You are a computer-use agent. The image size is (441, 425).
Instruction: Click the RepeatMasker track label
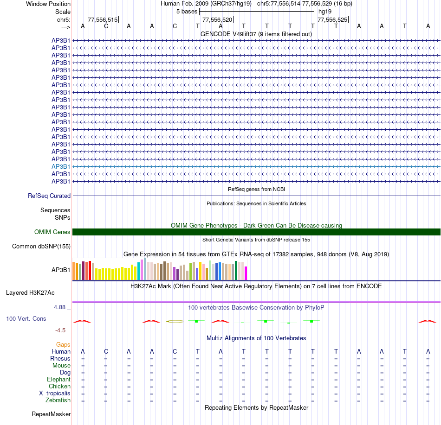[x=51, y=414]
